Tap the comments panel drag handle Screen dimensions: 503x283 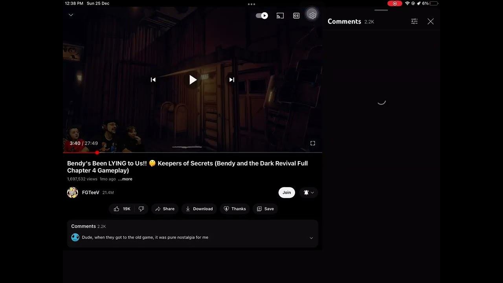(381, 10)
